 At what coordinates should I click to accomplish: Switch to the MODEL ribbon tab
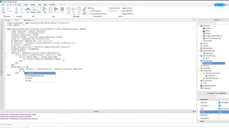33,5
